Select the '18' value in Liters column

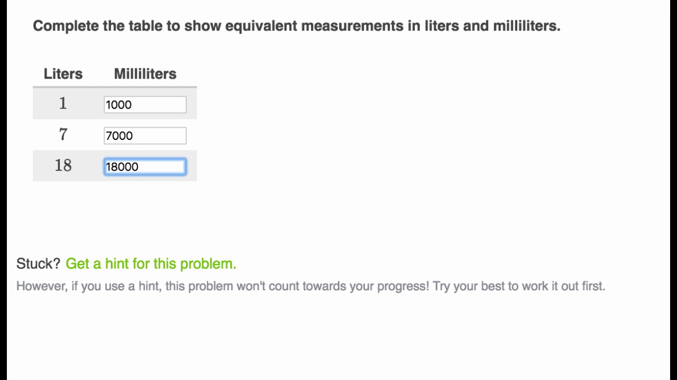coord(63,166)
